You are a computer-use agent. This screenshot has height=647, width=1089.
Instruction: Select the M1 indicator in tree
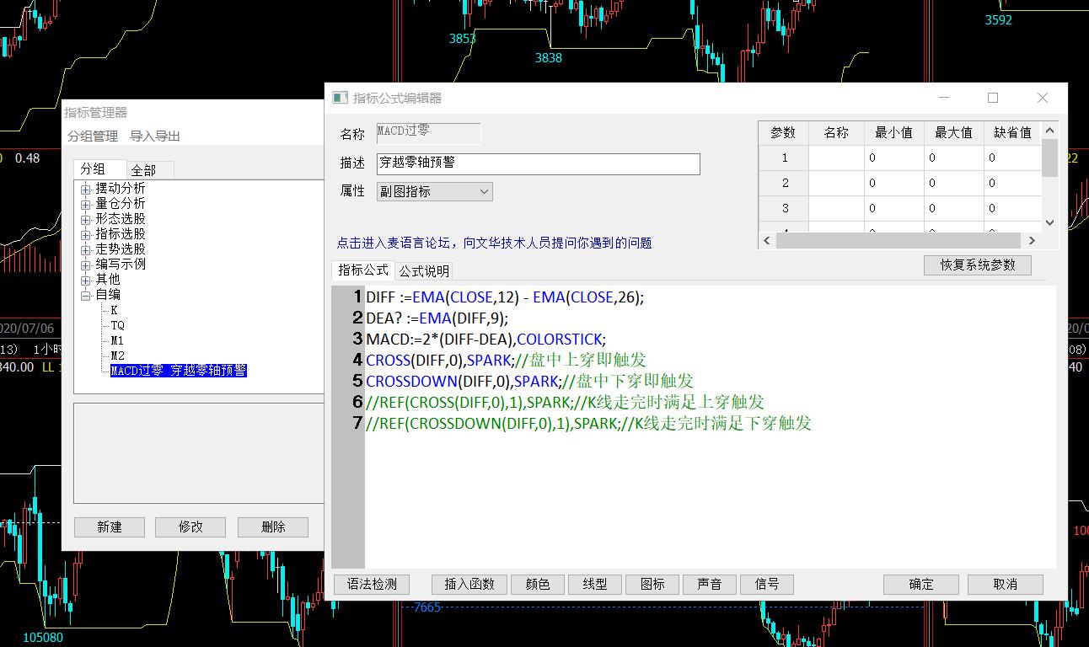click(x=117, y=340)
